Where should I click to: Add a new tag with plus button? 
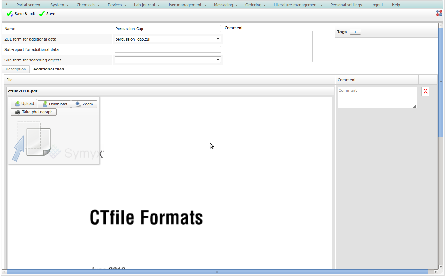(x=355, y=32)
